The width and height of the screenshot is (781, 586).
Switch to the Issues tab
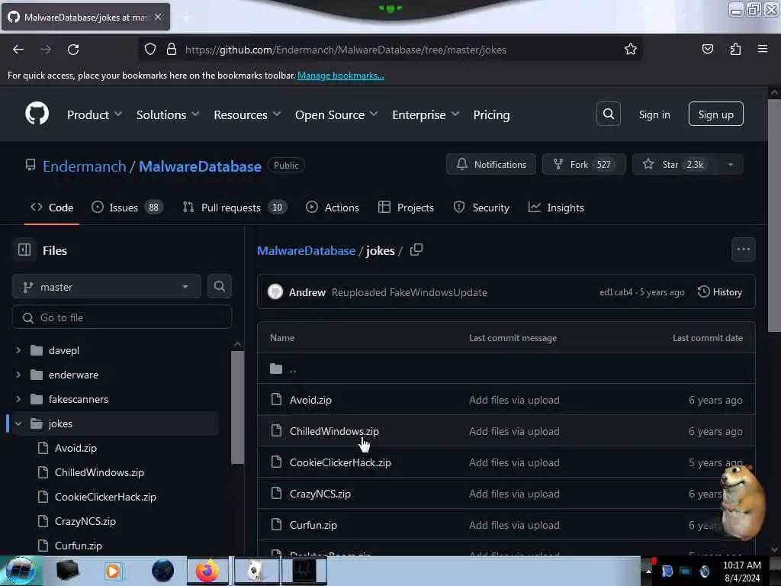tap(127, 208)
